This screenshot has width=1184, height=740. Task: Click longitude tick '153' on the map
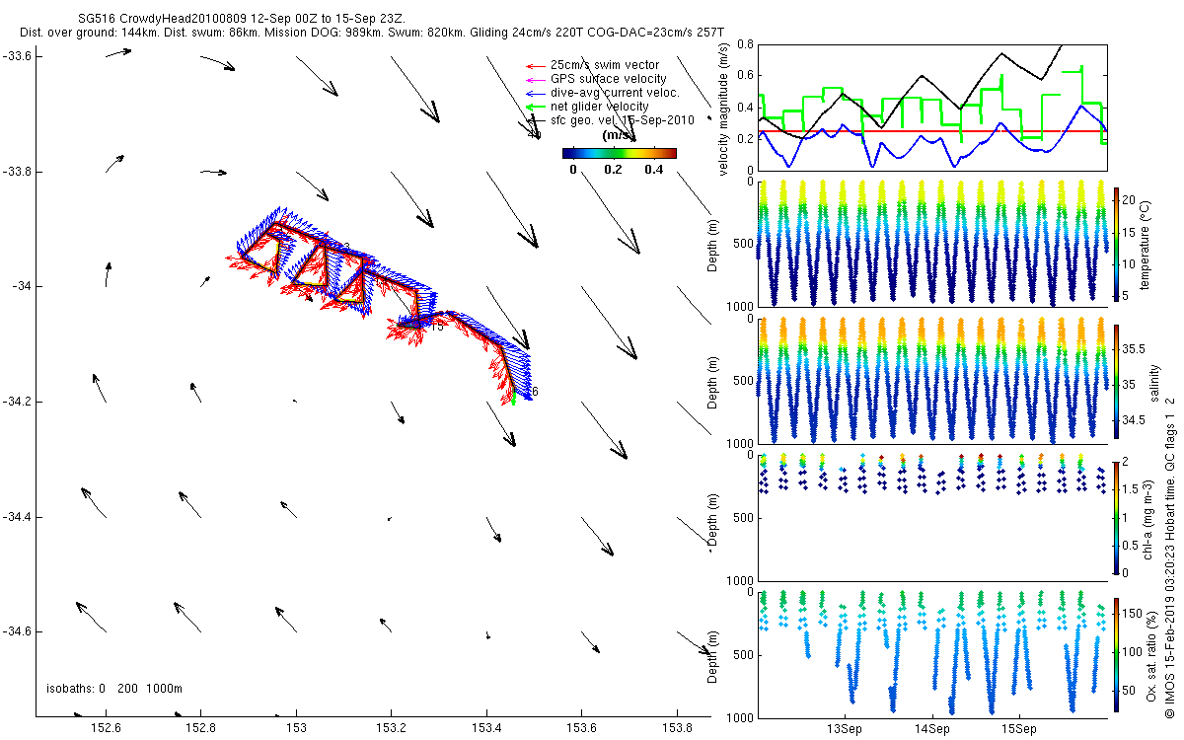(x=296, y=728)
